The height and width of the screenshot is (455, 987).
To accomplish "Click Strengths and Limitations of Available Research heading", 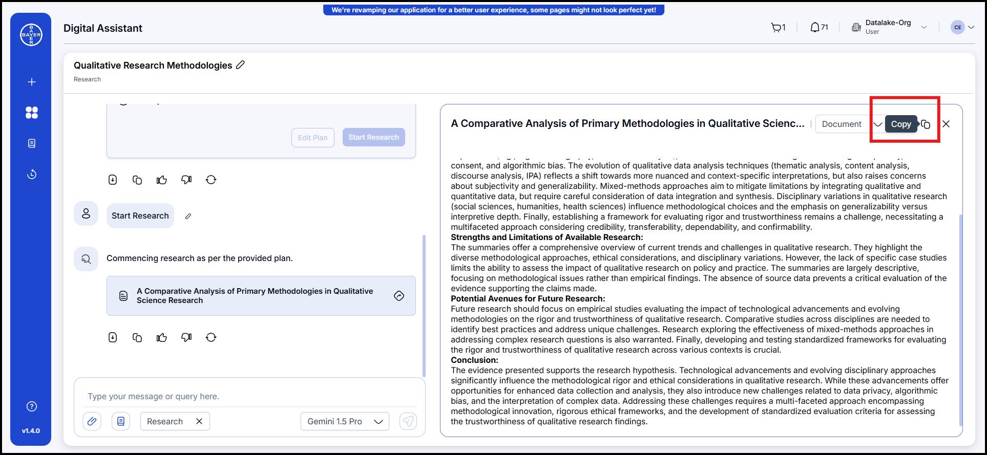I will click(547, 237).
